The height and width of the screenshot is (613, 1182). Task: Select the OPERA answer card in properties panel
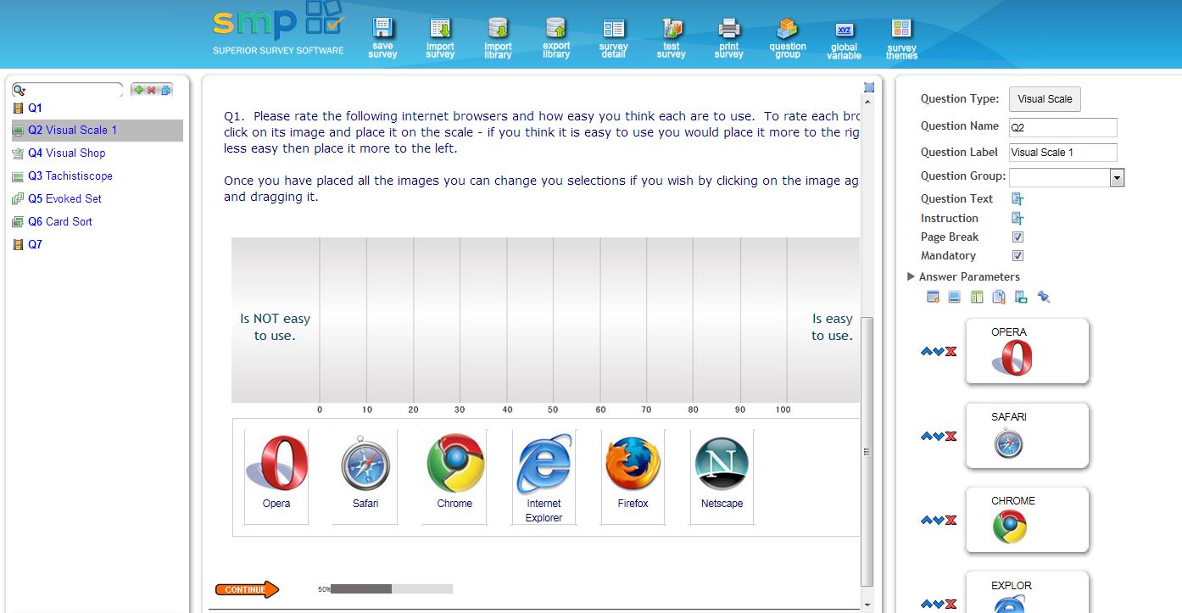[1027, 351]
